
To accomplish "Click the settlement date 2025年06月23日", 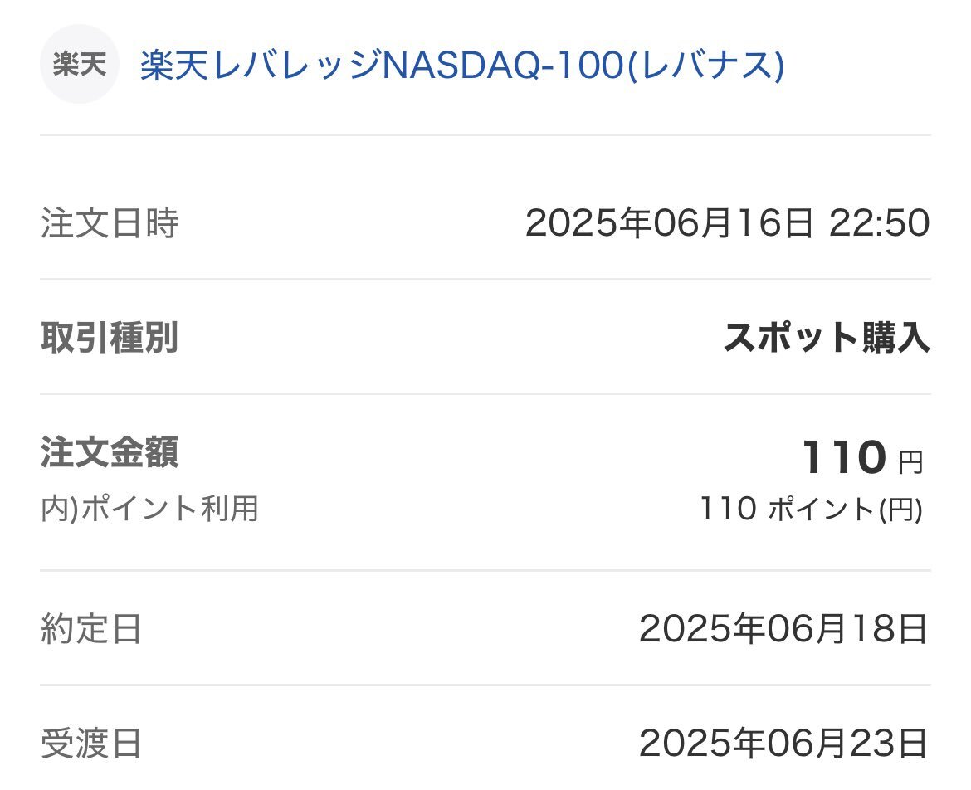I will (x=784, y=744).
